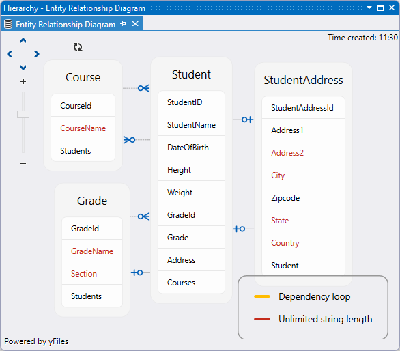Click the Student entity title
Image resolution: width=400 pixels, height=351 pixels.
click(191, 74)
